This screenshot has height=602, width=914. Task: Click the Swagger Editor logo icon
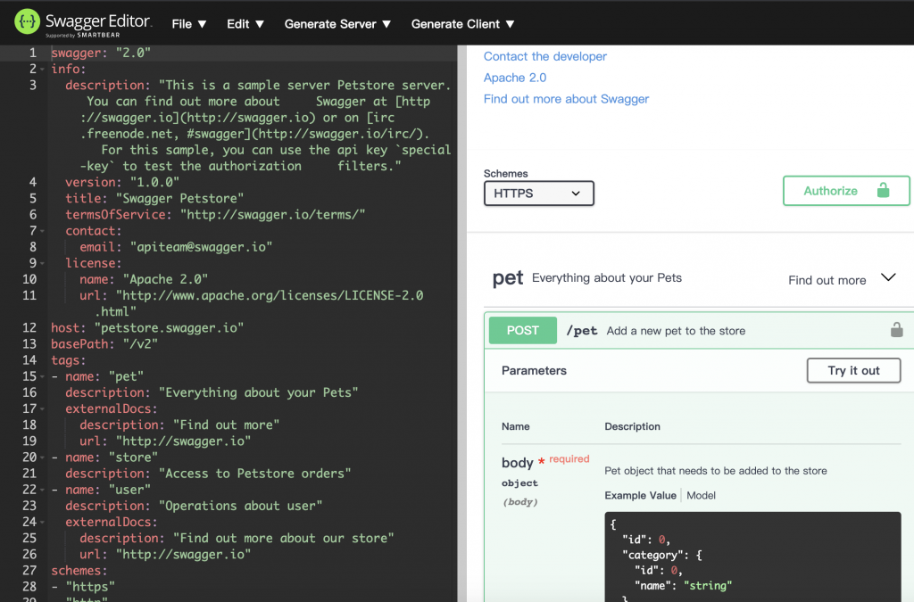(27, 22)
